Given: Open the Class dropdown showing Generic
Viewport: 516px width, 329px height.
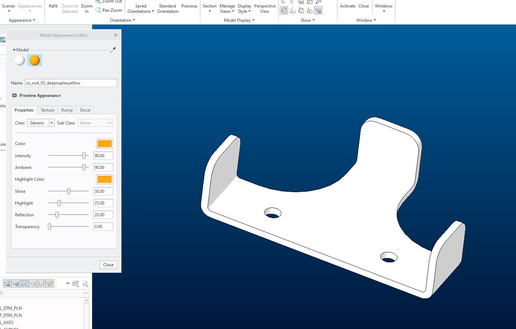Looking at the screenshot, I should [x=51, y=123].
